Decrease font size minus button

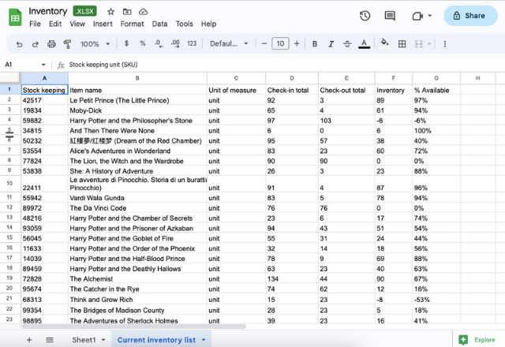tap(264, 43)
